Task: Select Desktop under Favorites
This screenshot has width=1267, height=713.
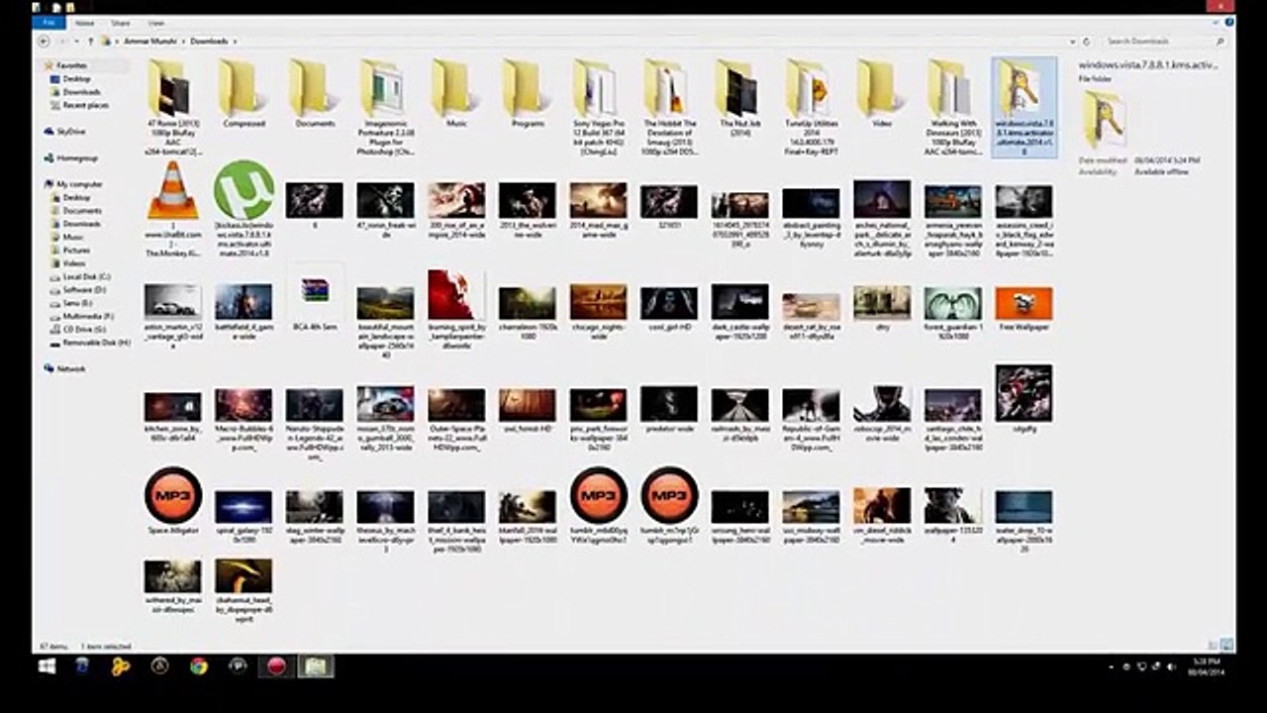Action: [x=76, y=78]
